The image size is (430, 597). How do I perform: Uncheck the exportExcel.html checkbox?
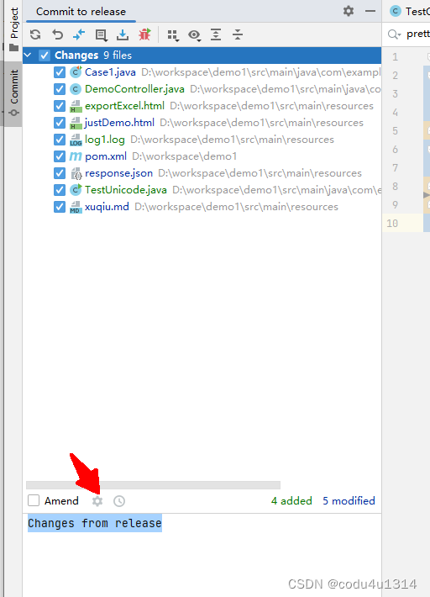60,106
